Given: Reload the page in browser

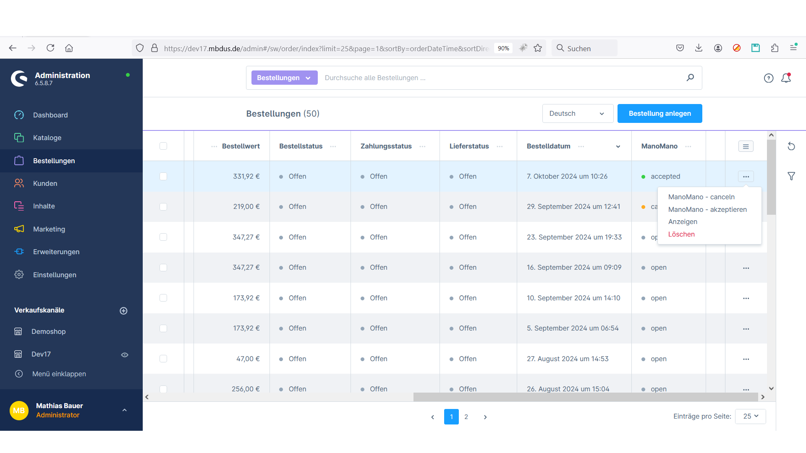Looking at the screenshot, I should click(50, 48).
